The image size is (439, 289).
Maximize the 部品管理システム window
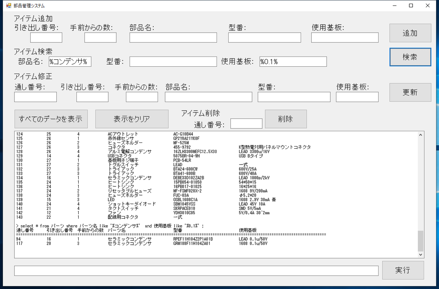coord(411,6)
